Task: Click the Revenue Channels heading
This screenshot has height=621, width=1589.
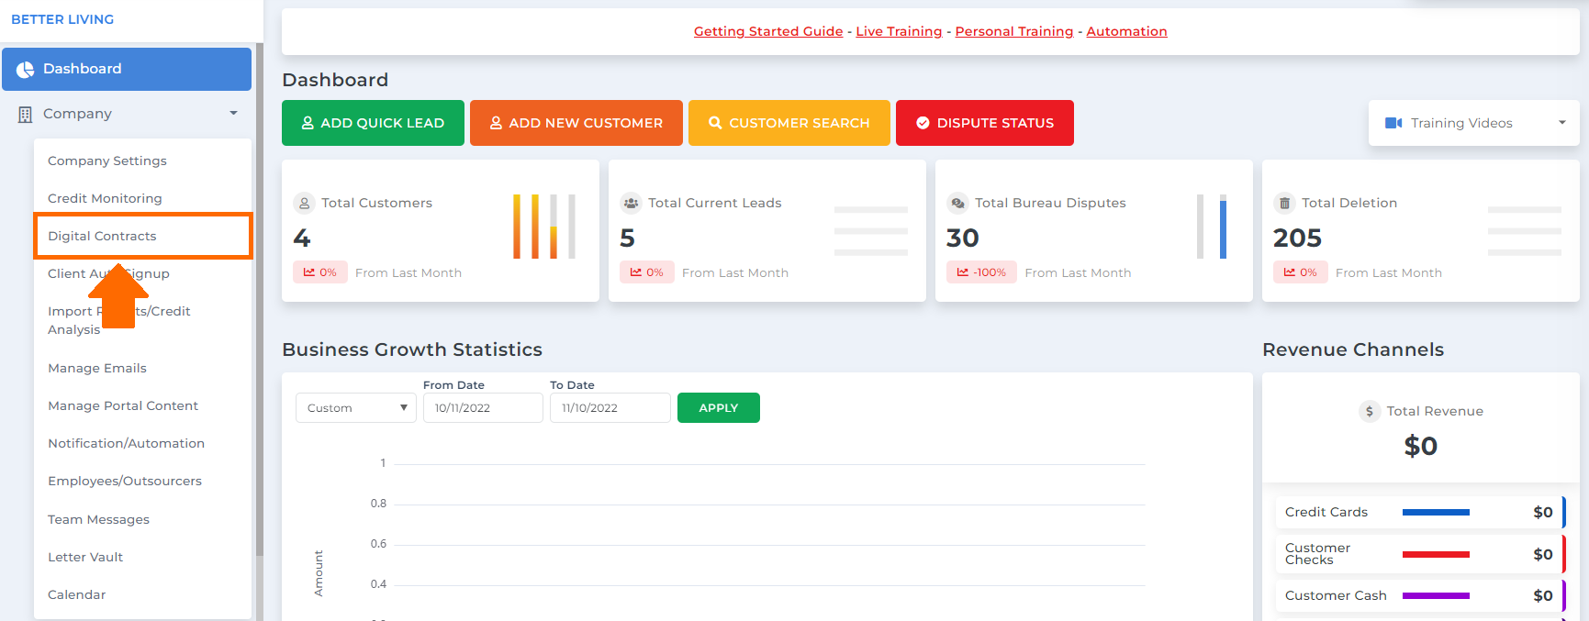Action: click(1353, 349)
